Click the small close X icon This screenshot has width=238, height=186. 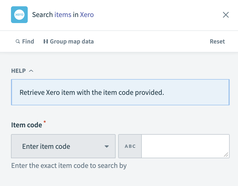(x=225, y=15)
